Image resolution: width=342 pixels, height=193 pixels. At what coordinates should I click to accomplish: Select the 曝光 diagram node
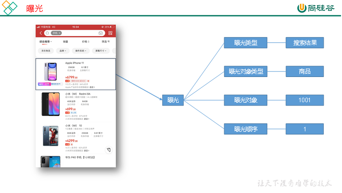(x=173, y=100)
